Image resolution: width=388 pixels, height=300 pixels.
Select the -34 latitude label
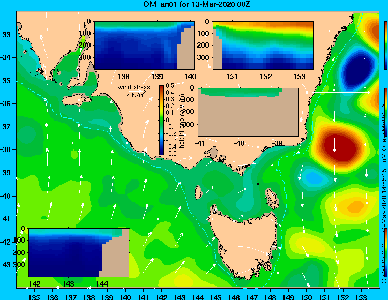click(x=6, y=57)
